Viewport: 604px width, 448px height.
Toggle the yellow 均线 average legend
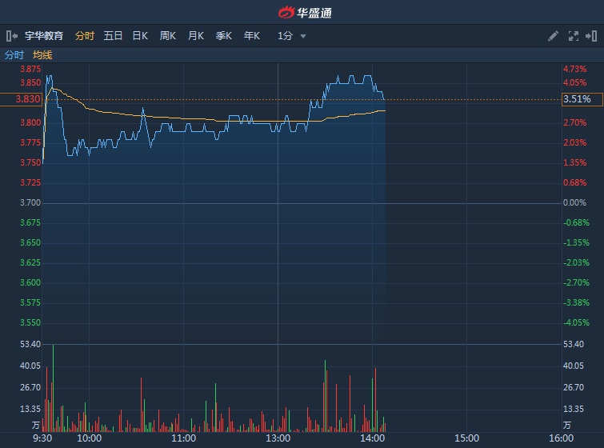click(42, 55)
